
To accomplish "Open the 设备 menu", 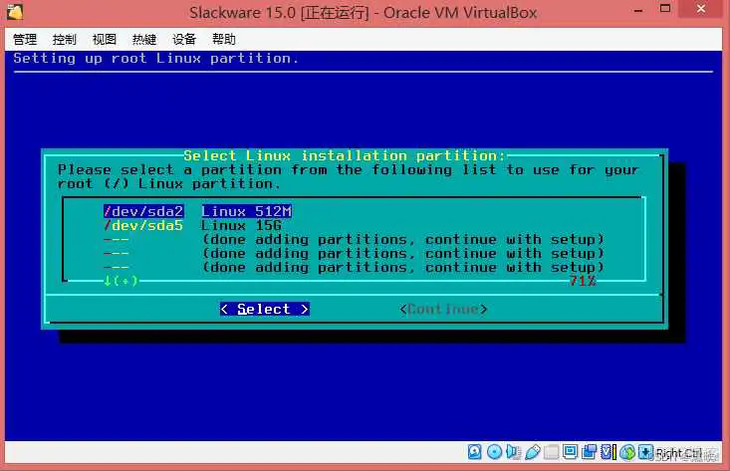I will 184,39.
